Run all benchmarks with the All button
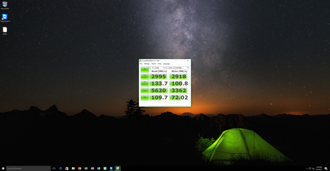The image size is (330, 171). pyautogui.click(x=145, y=70)
